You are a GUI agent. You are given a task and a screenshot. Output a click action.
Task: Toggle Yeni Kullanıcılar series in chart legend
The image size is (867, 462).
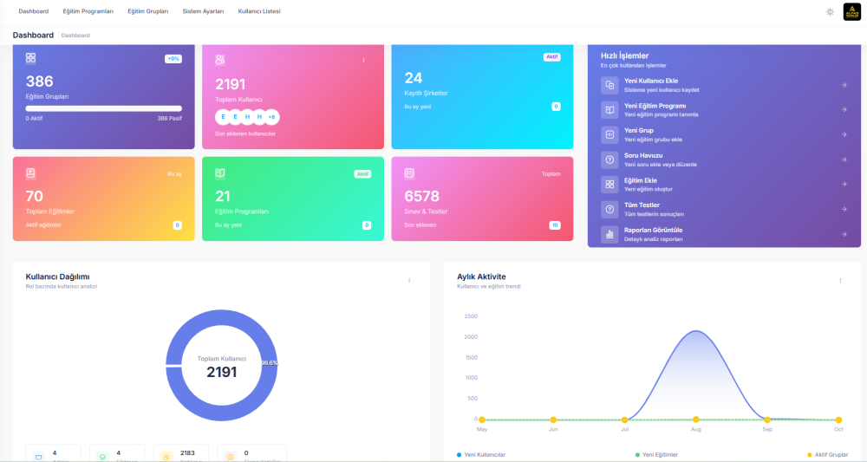tap(481, 454)
